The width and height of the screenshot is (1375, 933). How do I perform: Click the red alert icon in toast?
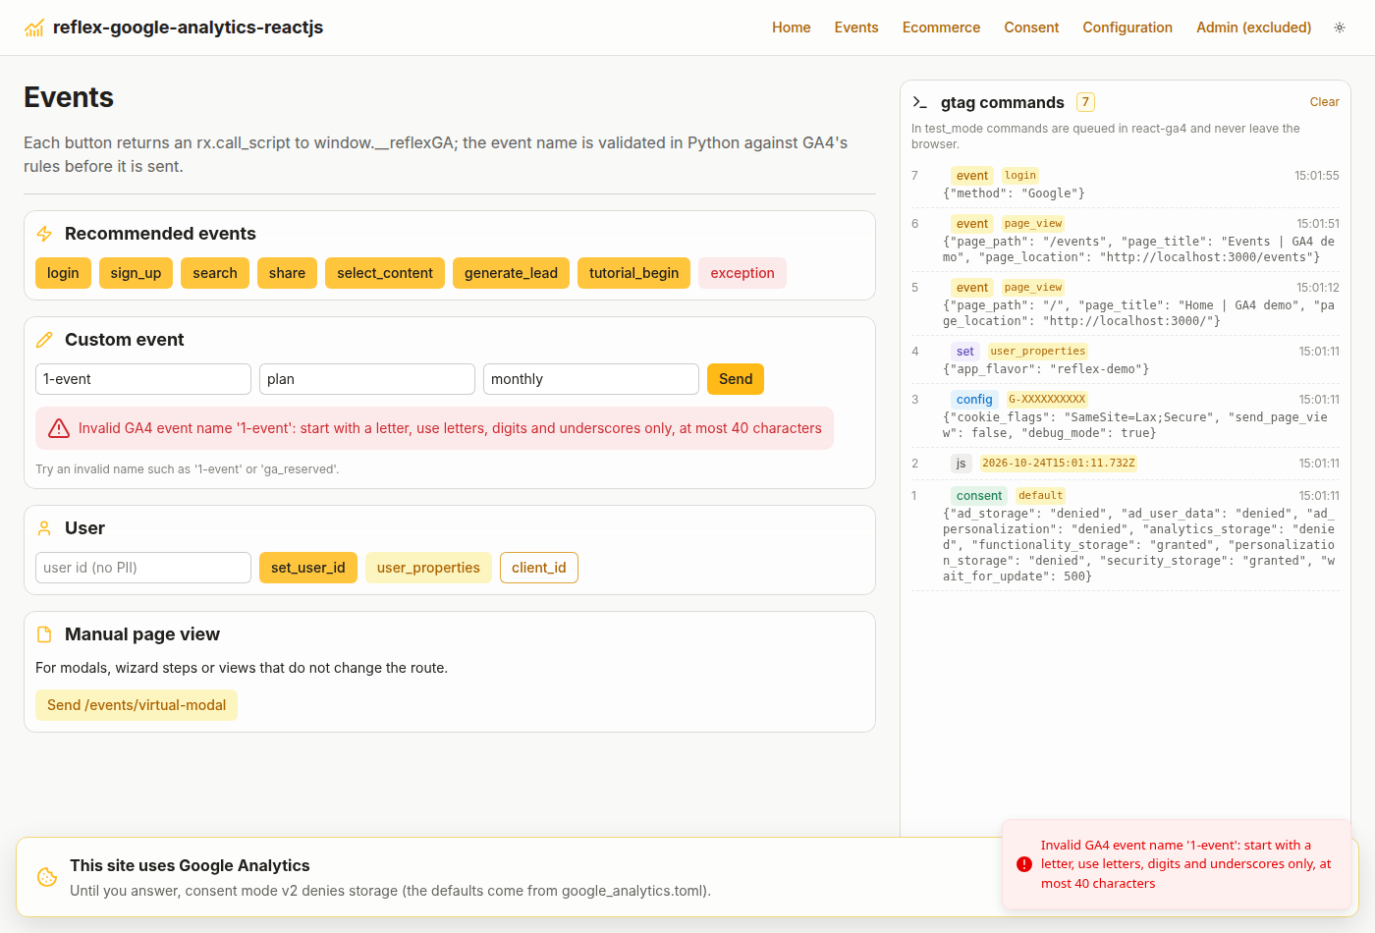(1024, 864)
